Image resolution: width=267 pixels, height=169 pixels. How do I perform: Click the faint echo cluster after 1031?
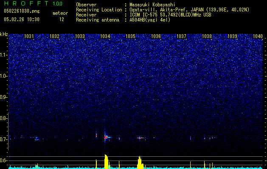(x=37, y=139)
